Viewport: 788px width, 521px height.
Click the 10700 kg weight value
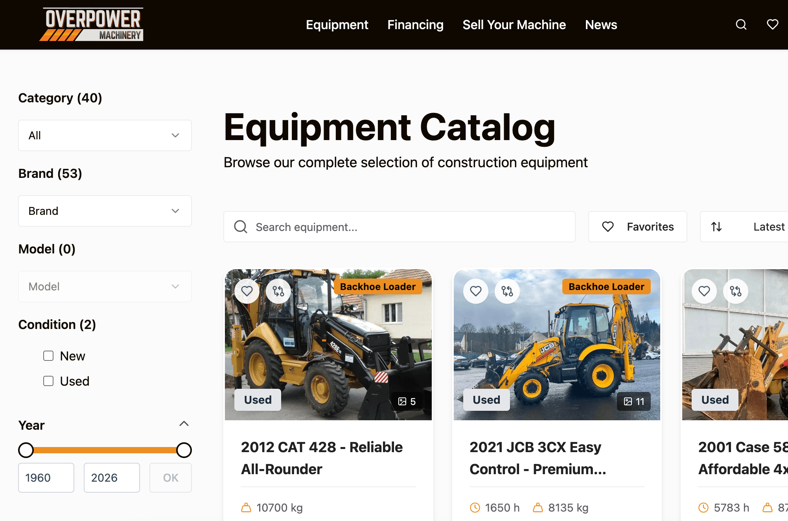click(280, 508)
